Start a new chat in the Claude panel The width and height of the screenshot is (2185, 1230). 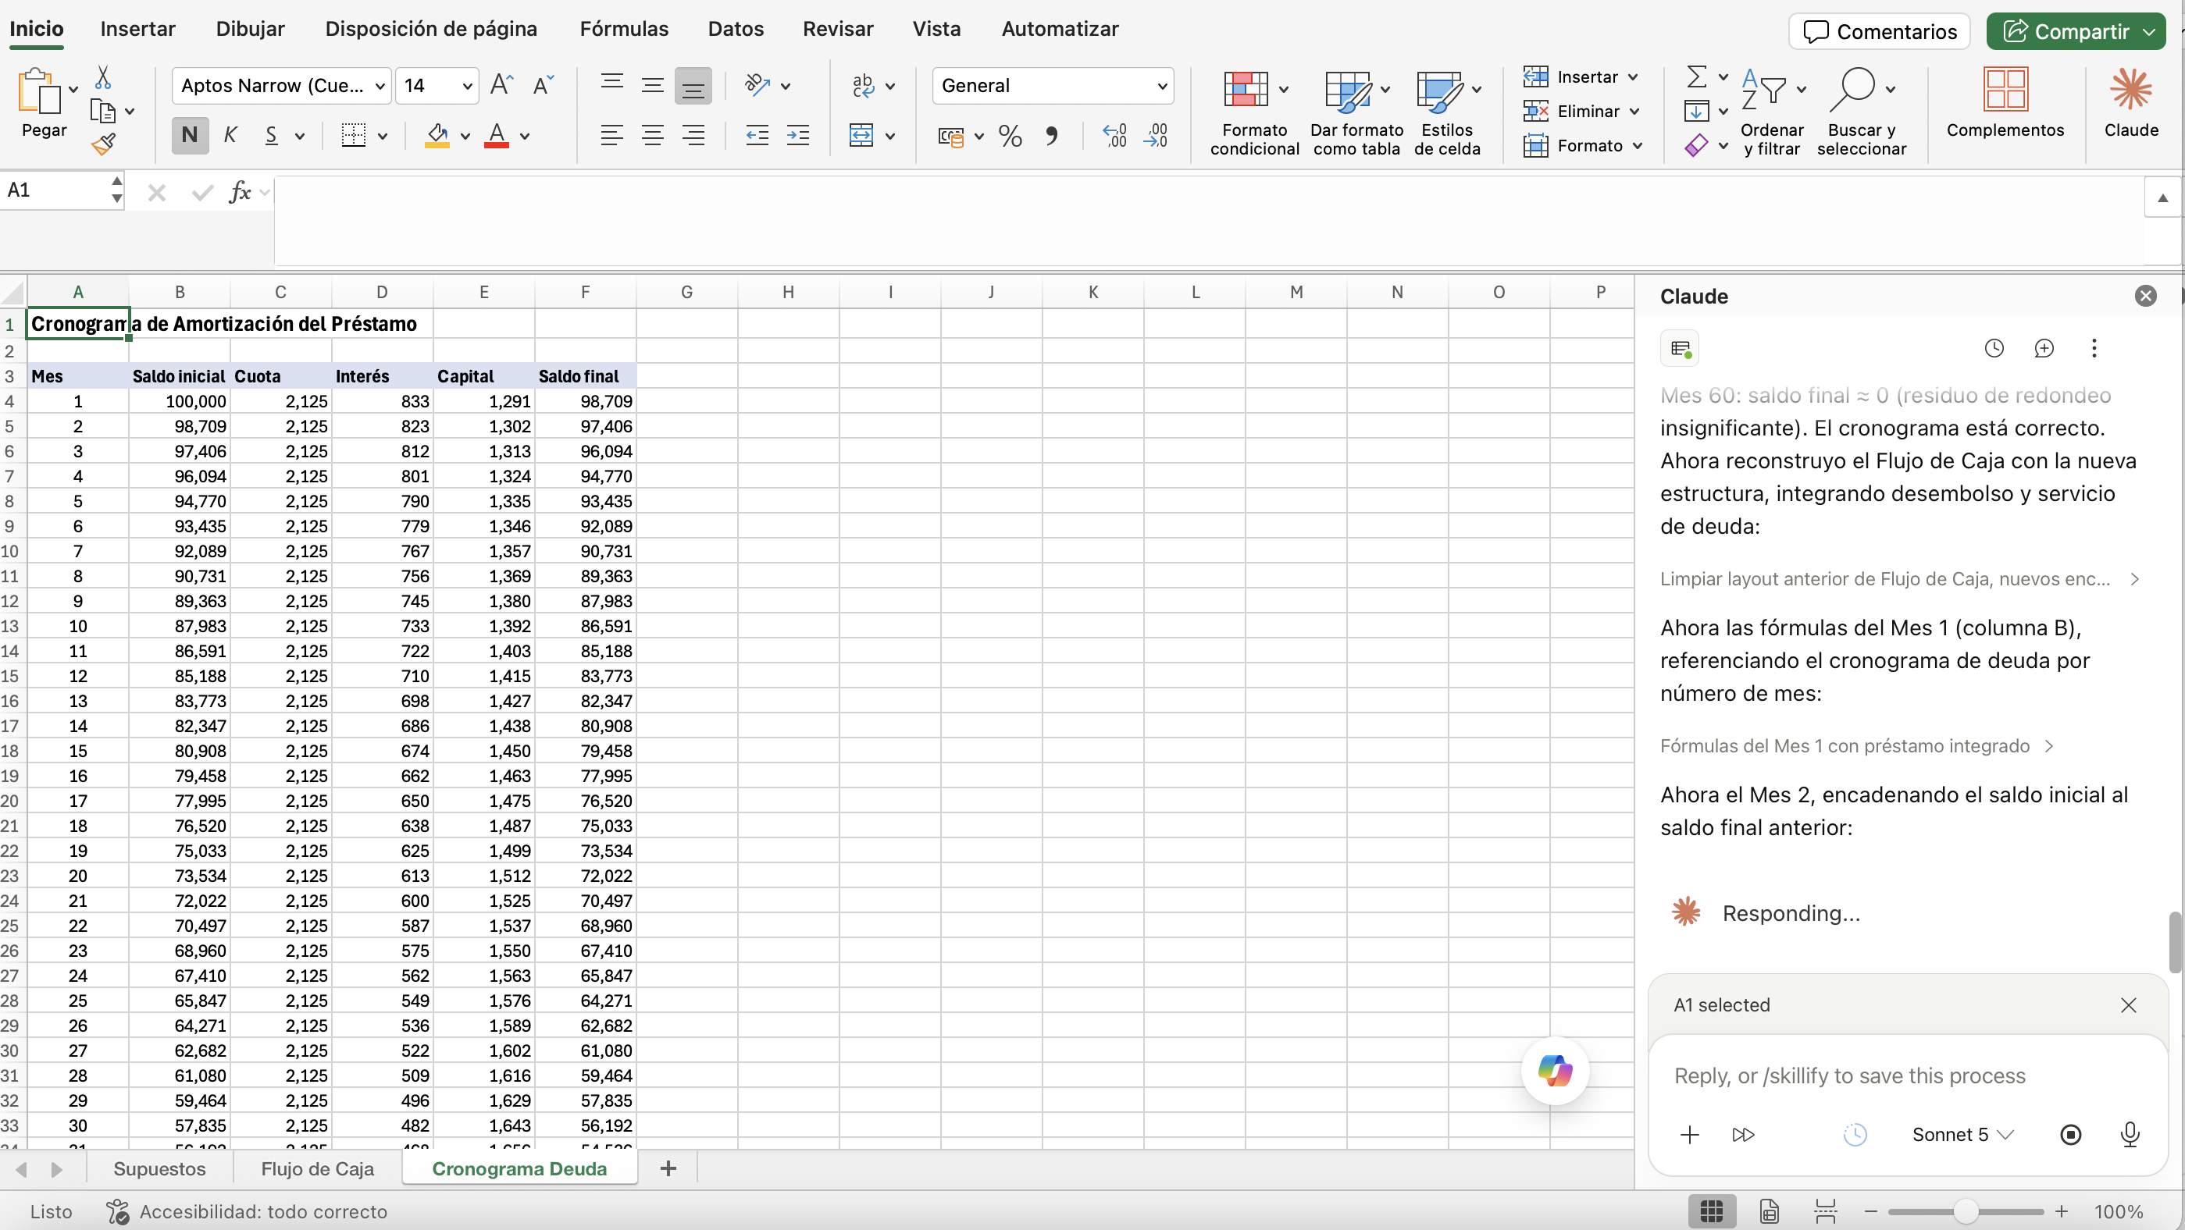pyautogui.click(x=2044, y=348)
